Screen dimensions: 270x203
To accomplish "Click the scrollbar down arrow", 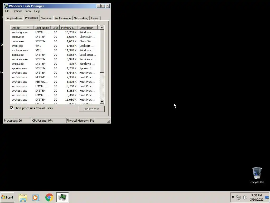I will pos(102,102).
